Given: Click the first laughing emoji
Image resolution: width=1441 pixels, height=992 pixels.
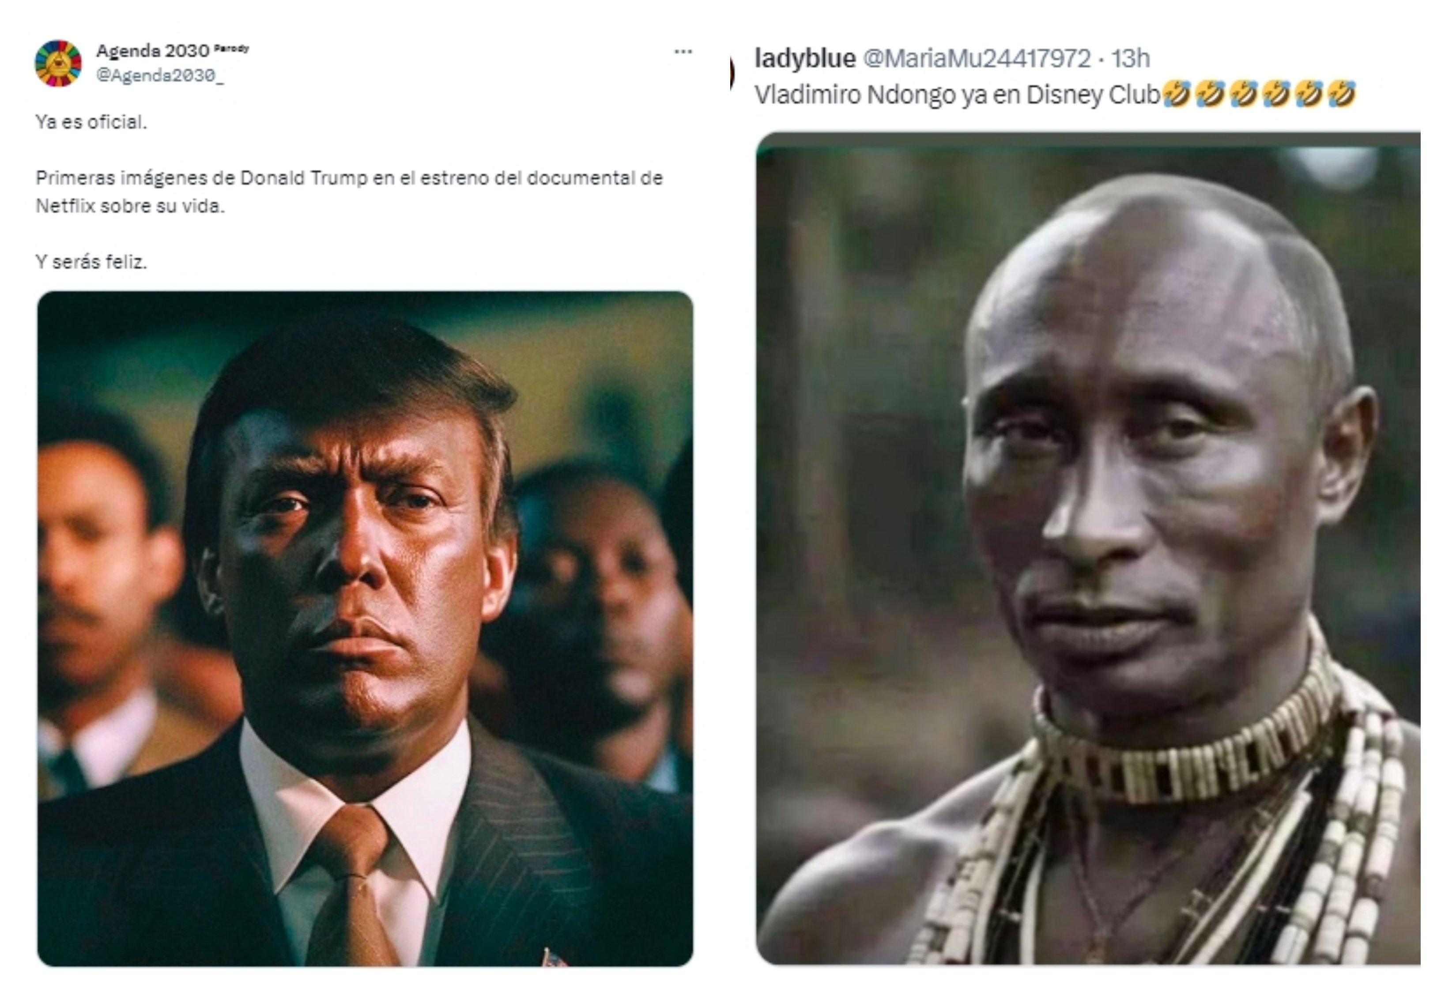Looking at the screenshot, I should tap(1177, 94).
